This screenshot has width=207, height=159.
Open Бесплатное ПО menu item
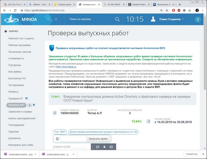17,78
